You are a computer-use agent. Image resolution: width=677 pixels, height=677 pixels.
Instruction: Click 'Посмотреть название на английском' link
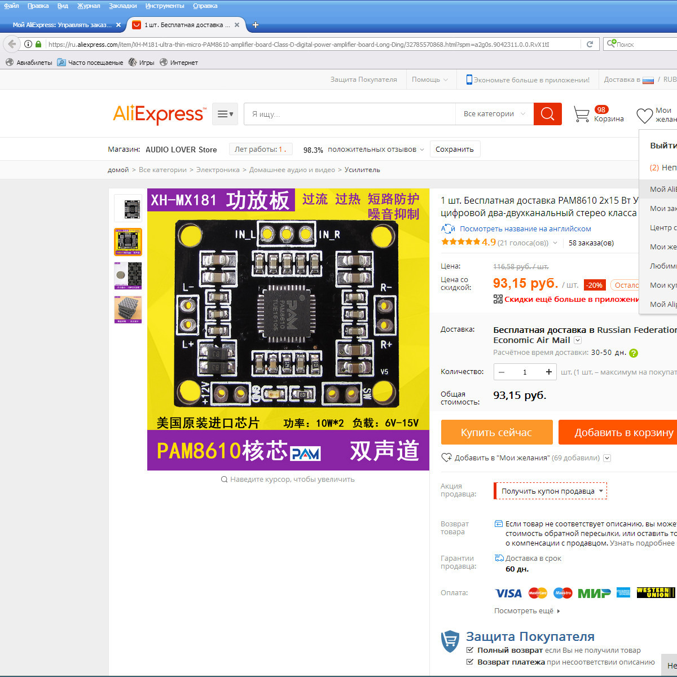pos(525,228)
